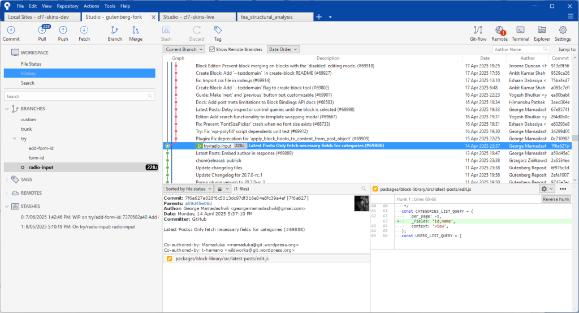Click the Reverse hunk button

(555, 199)
